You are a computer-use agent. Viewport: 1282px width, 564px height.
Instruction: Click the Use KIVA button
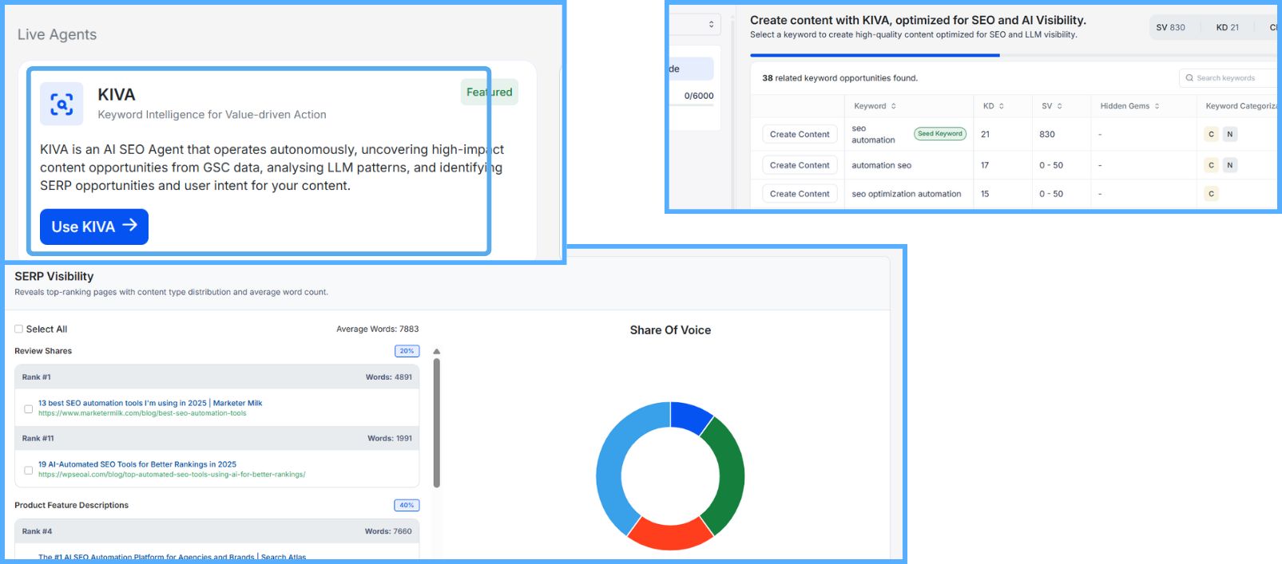(94, 227)
